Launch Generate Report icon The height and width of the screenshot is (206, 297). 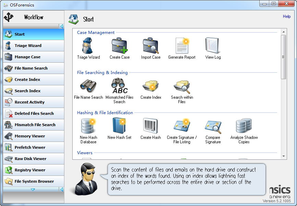(182, 46)
